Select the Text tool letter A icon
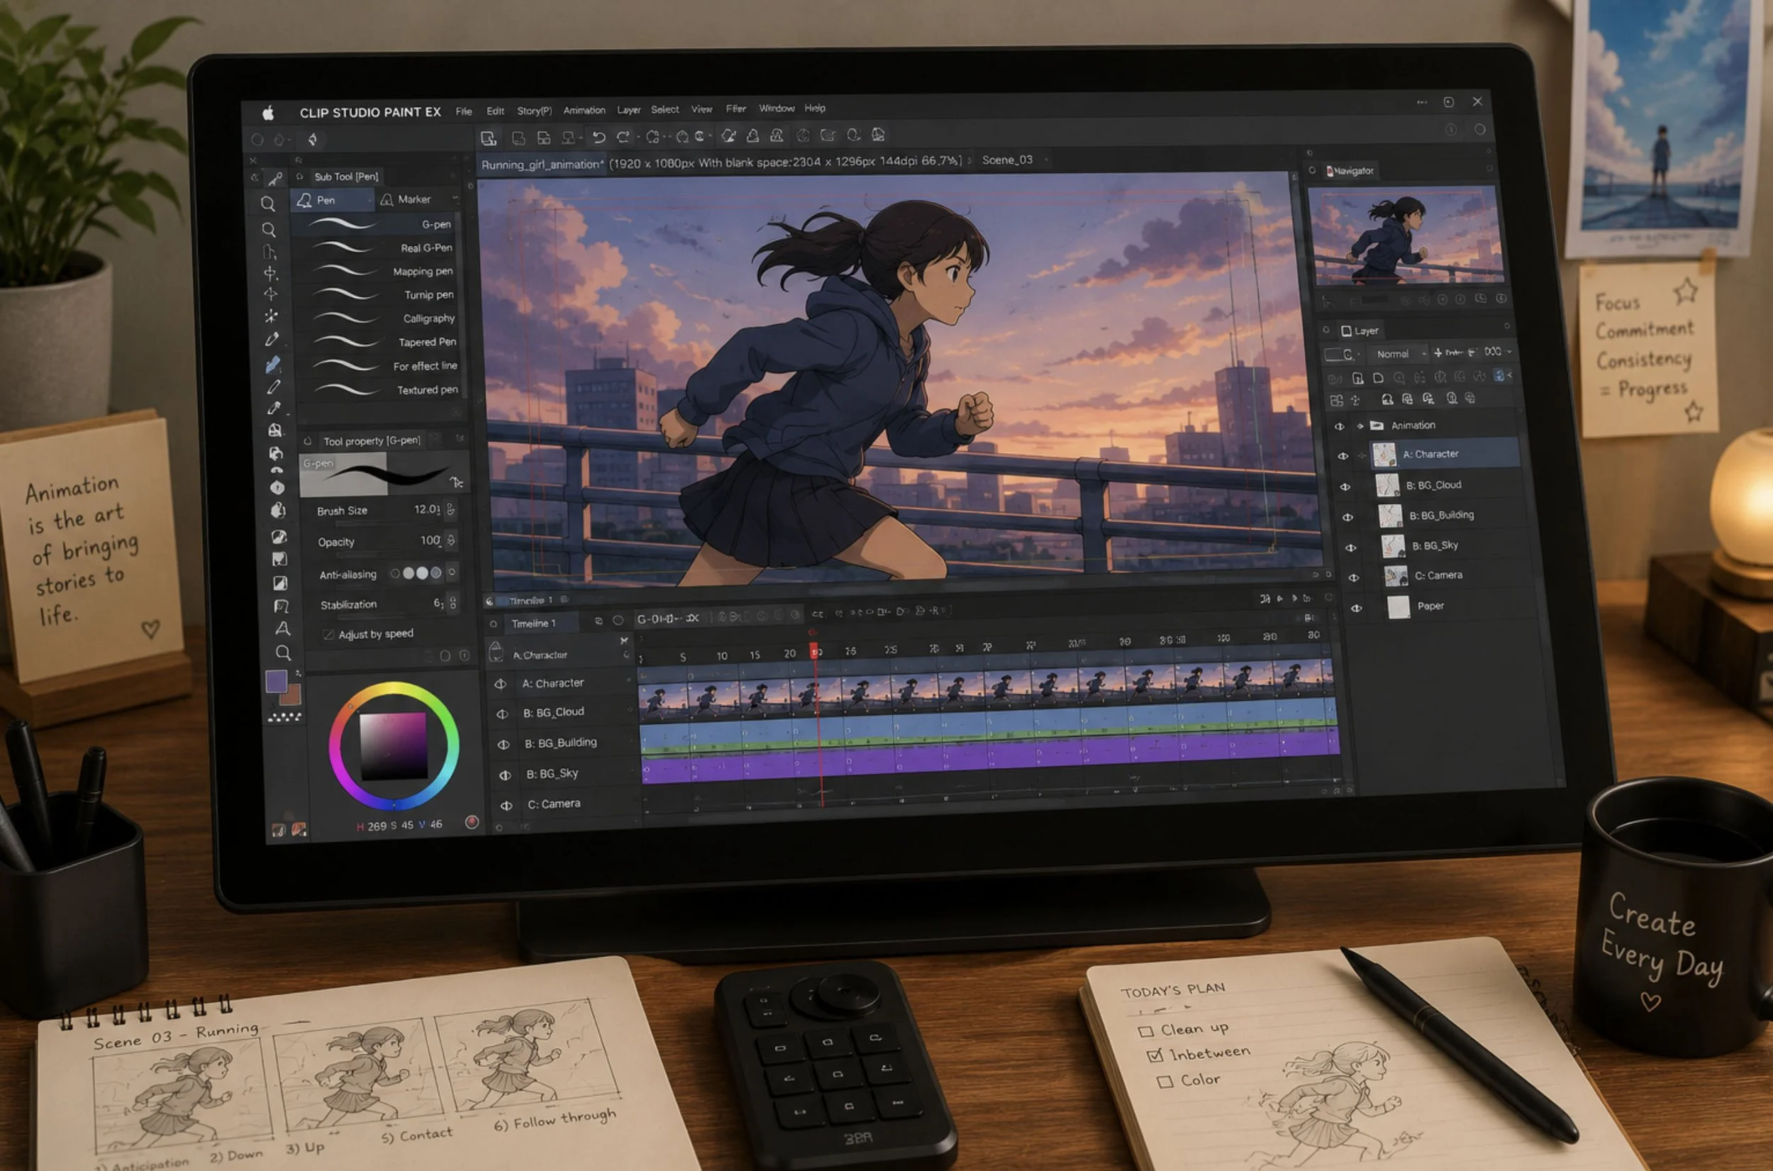 coord(283,629)
